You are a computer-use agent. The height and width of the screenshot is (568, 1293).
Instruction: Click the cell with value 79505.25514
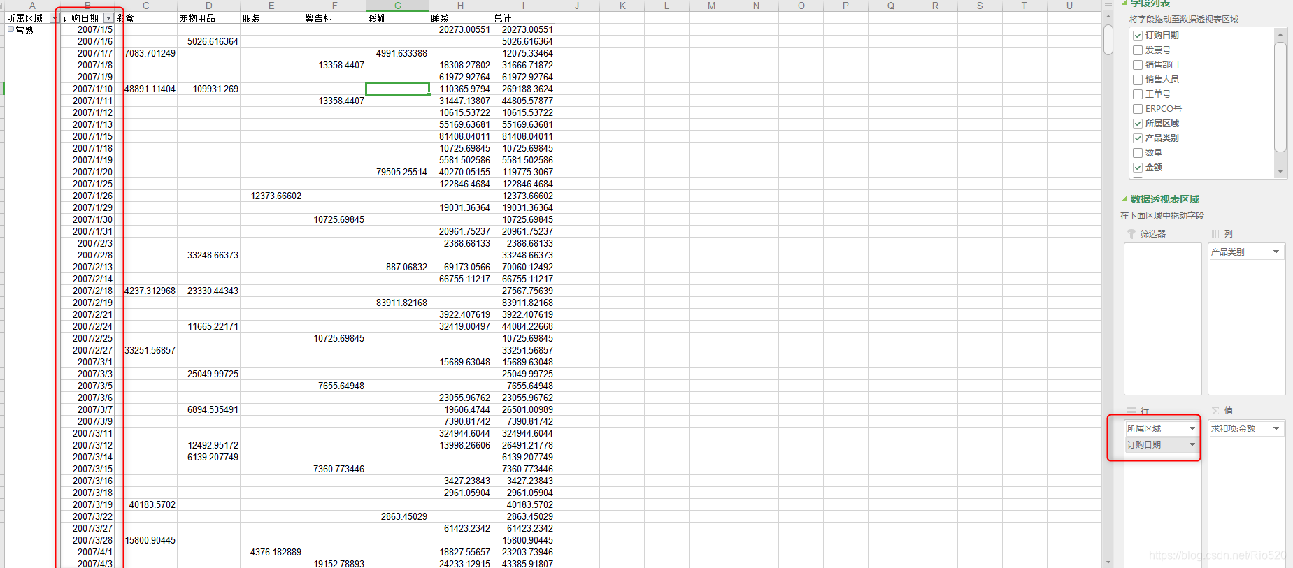pos(397,173)
